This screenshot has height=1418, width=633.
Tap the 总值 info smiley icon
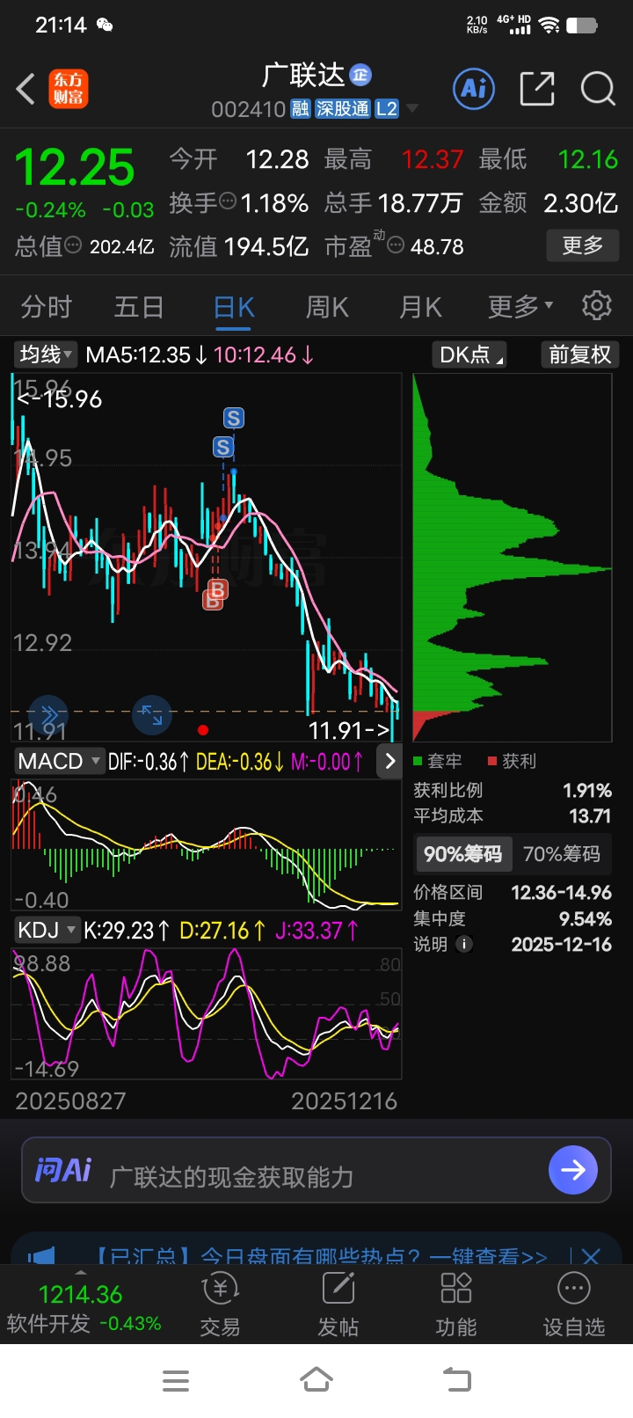coord(73,245)
